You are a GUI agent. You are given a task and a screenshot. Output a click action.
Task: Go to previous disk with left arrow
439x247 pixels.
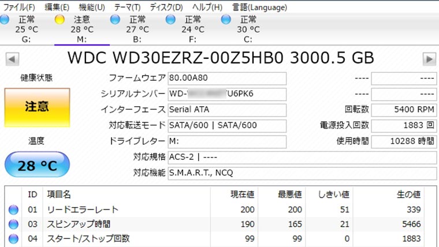pos(12,59)
